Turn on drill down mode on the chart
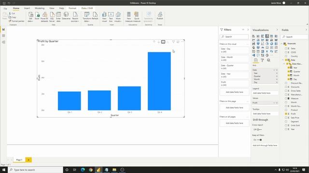The height and width of the screenshot is (173, 309). tap(159, 42)
